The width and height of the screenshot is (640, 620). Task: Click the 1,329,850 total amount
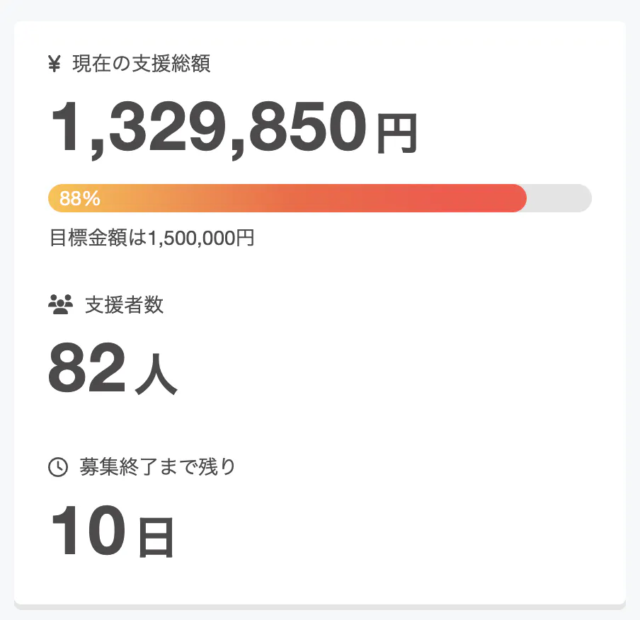point(208,127)
